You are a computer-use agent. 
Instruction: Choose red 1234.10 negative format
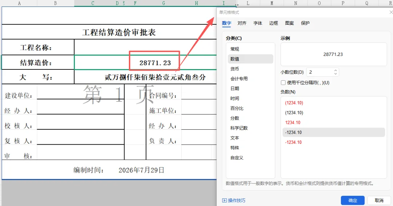click(x=334, y=123)
